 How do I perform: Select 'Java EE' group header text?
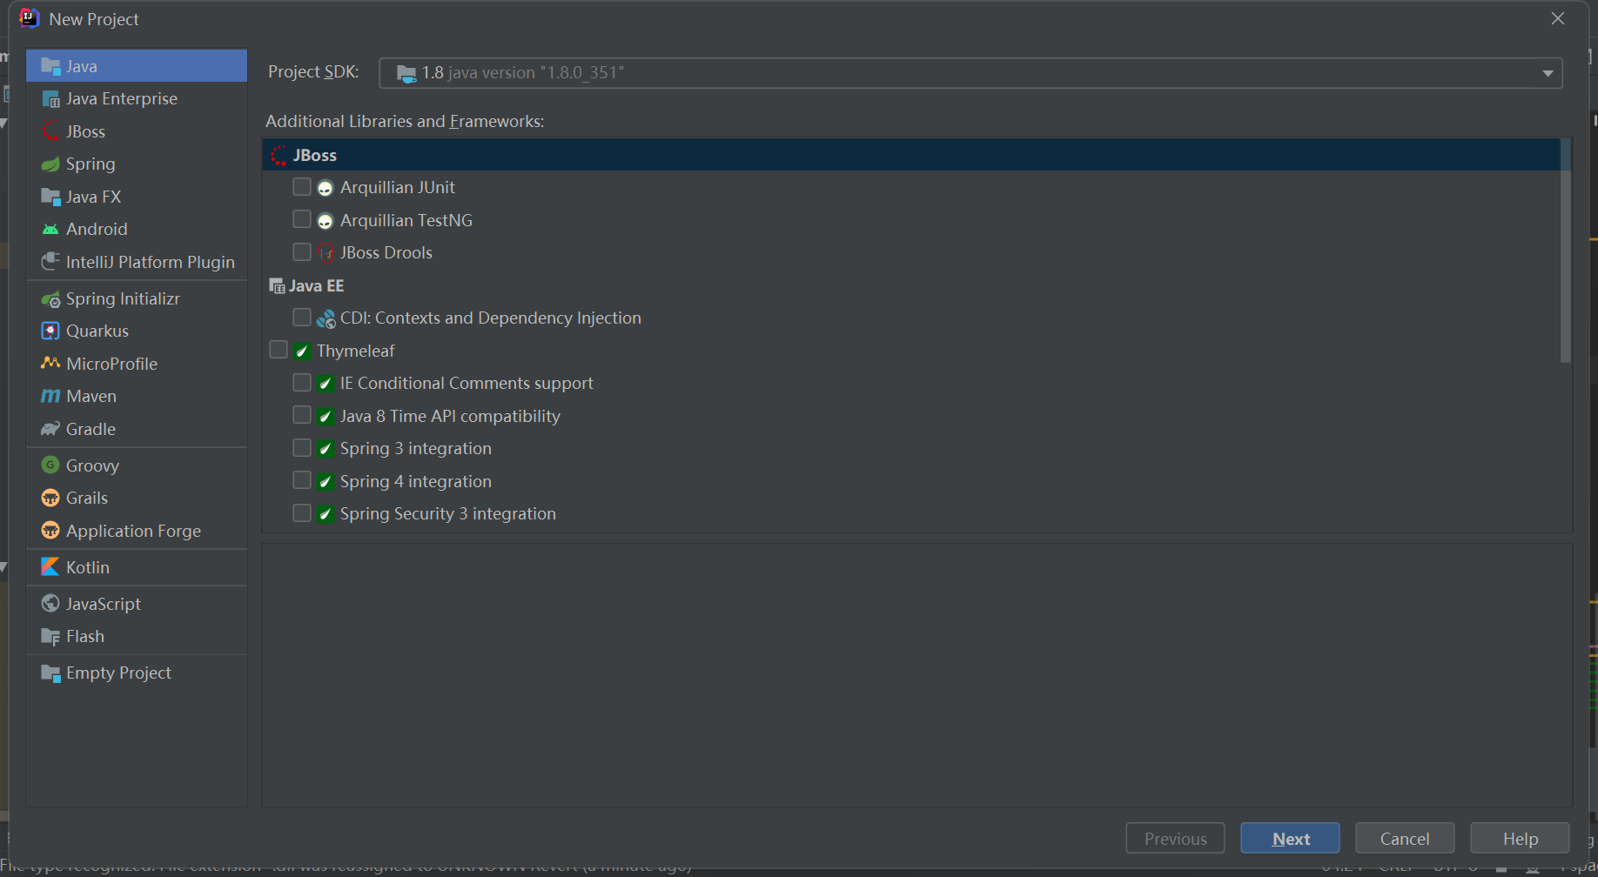316,285
